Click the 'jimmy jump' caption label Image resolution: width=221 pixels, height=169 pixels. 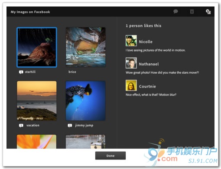click(84, 125)
